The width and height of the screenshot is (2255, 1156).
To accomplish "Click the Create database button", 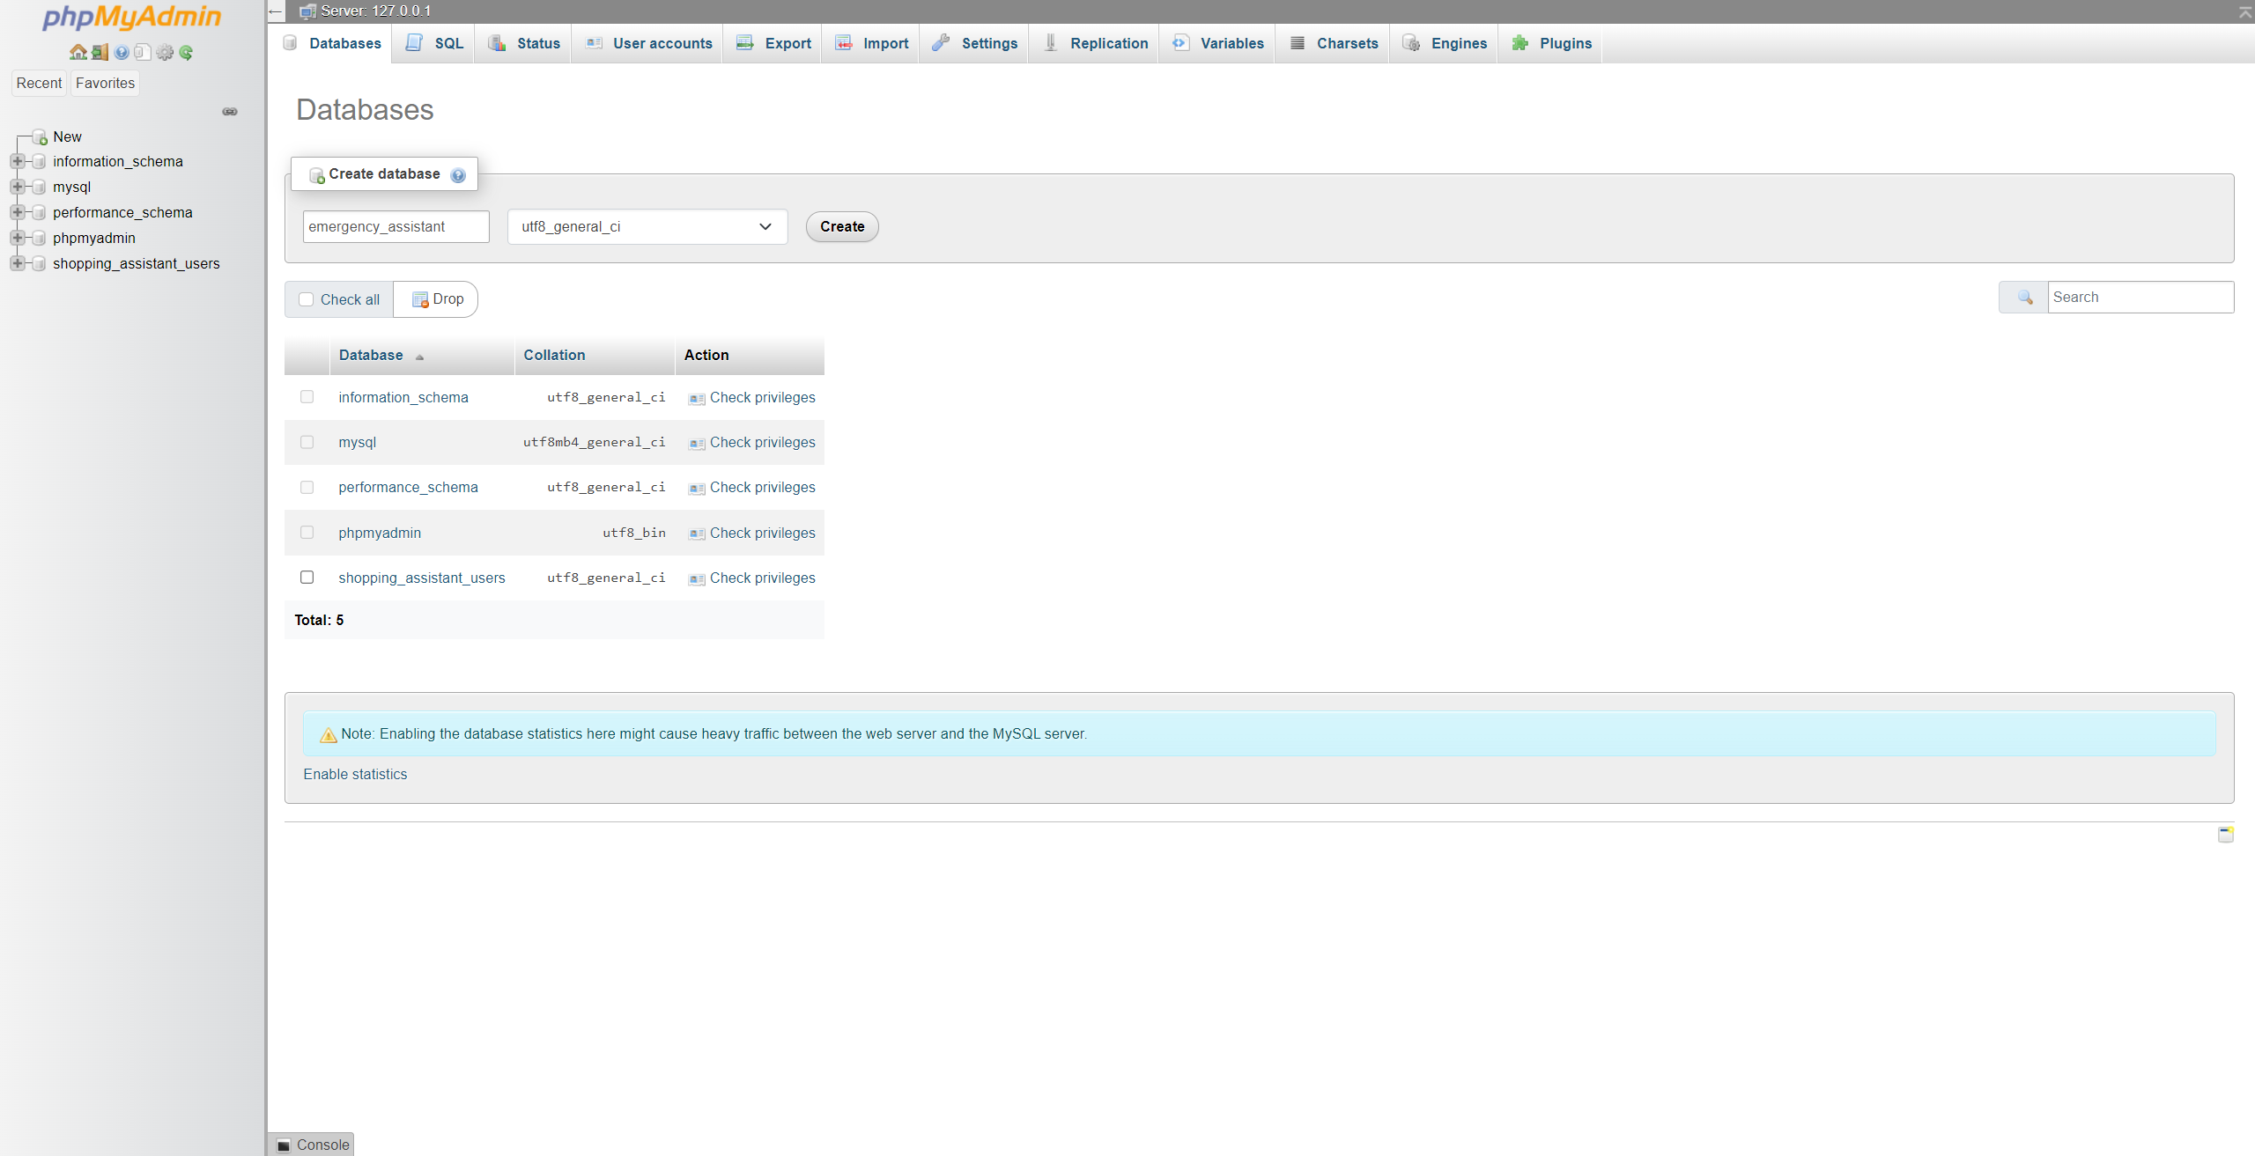I will pos(840,225).
